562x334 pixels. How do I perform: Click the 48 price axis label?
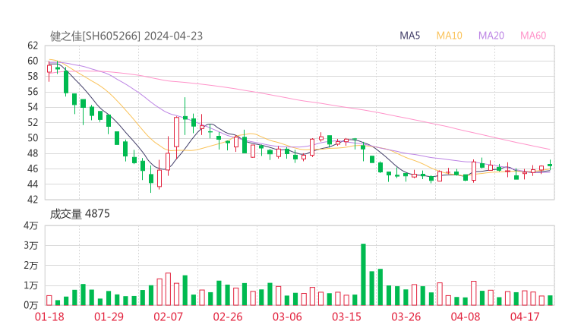click(x=33, y=153)
